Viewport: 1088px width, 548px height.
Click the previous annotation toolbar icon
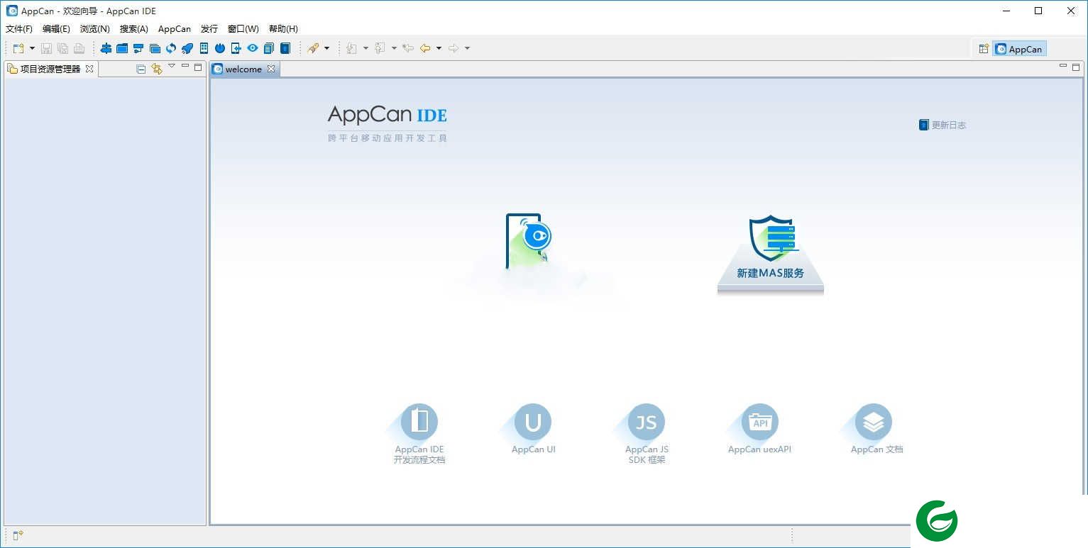tap(380, 48)
